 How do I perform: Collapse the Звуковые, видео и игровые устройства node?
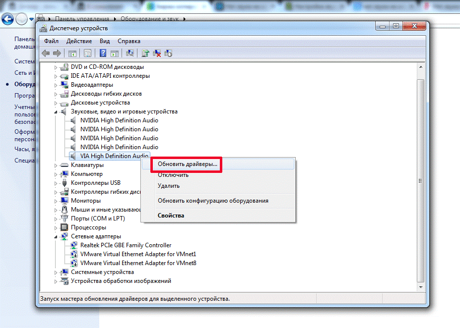coord(56,111)
